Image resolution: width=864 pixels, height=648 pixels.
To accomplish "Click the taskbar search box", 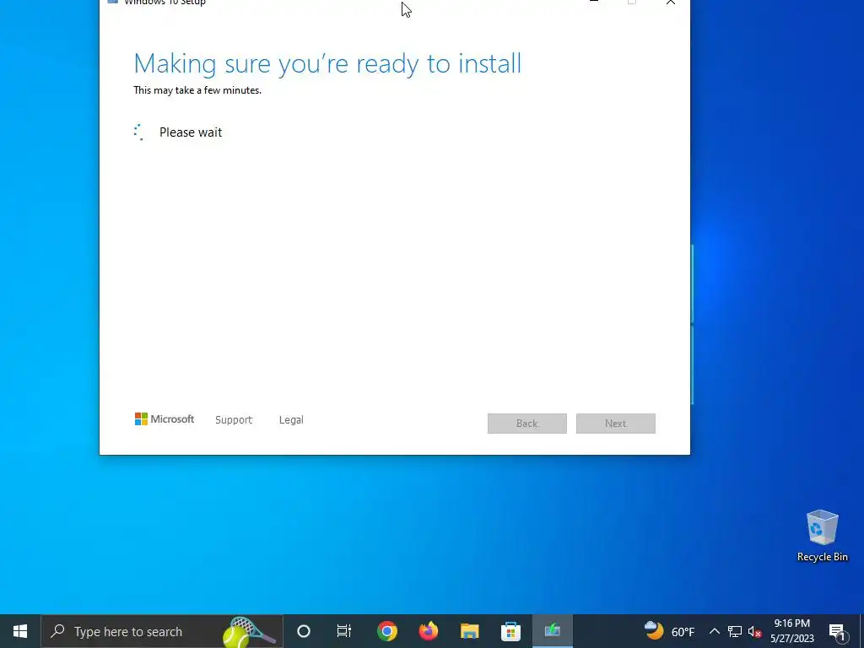I will tap(162, 631).
